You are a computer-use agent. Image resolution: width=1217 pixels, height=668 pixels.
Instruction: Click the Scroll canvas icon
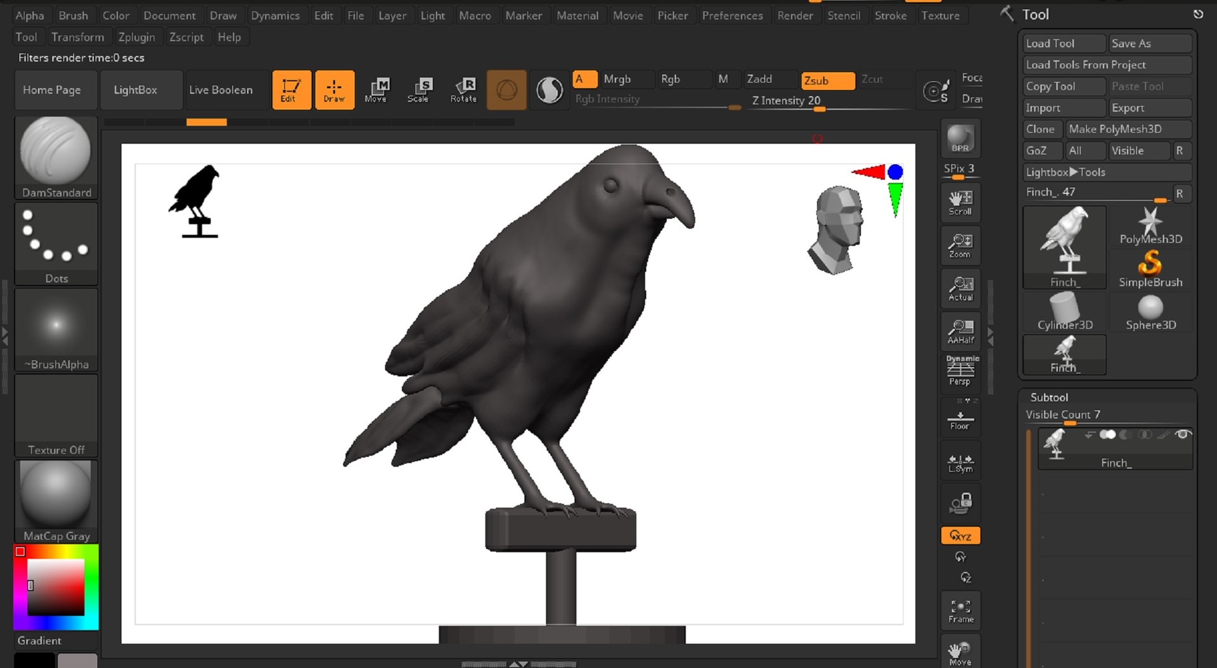[x=960, y=202]
